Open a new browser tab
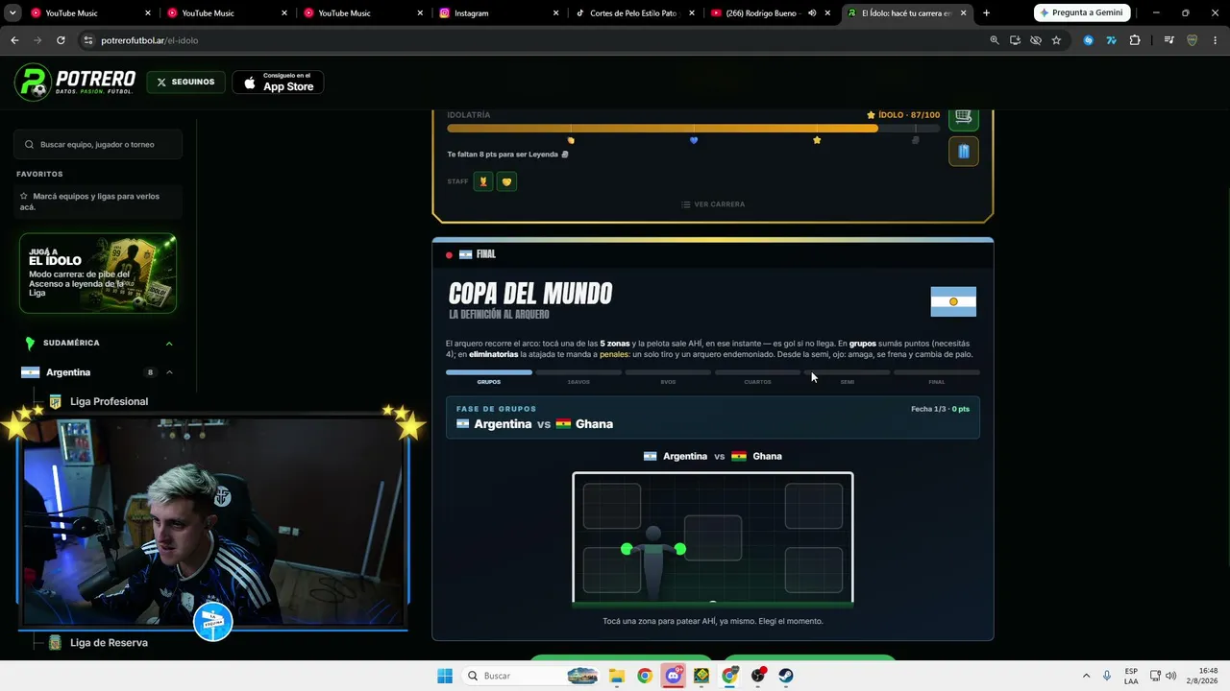This screenshot has width=1230, height=691. pos(986,13)
